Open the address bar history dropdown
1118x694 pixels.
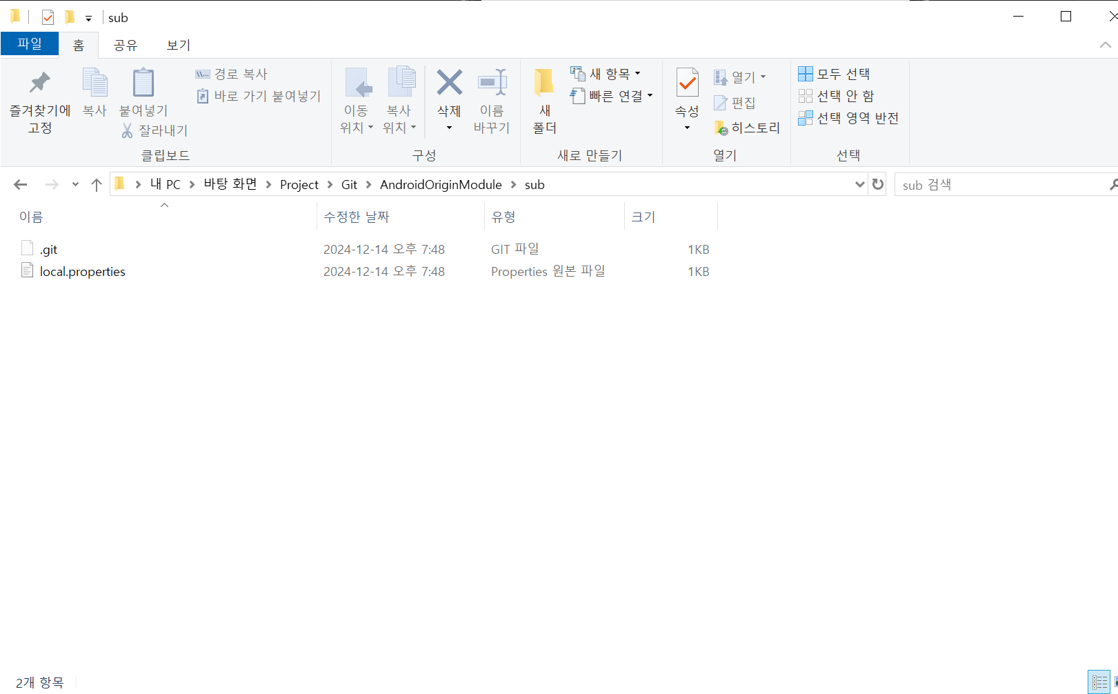pos(859,184)
